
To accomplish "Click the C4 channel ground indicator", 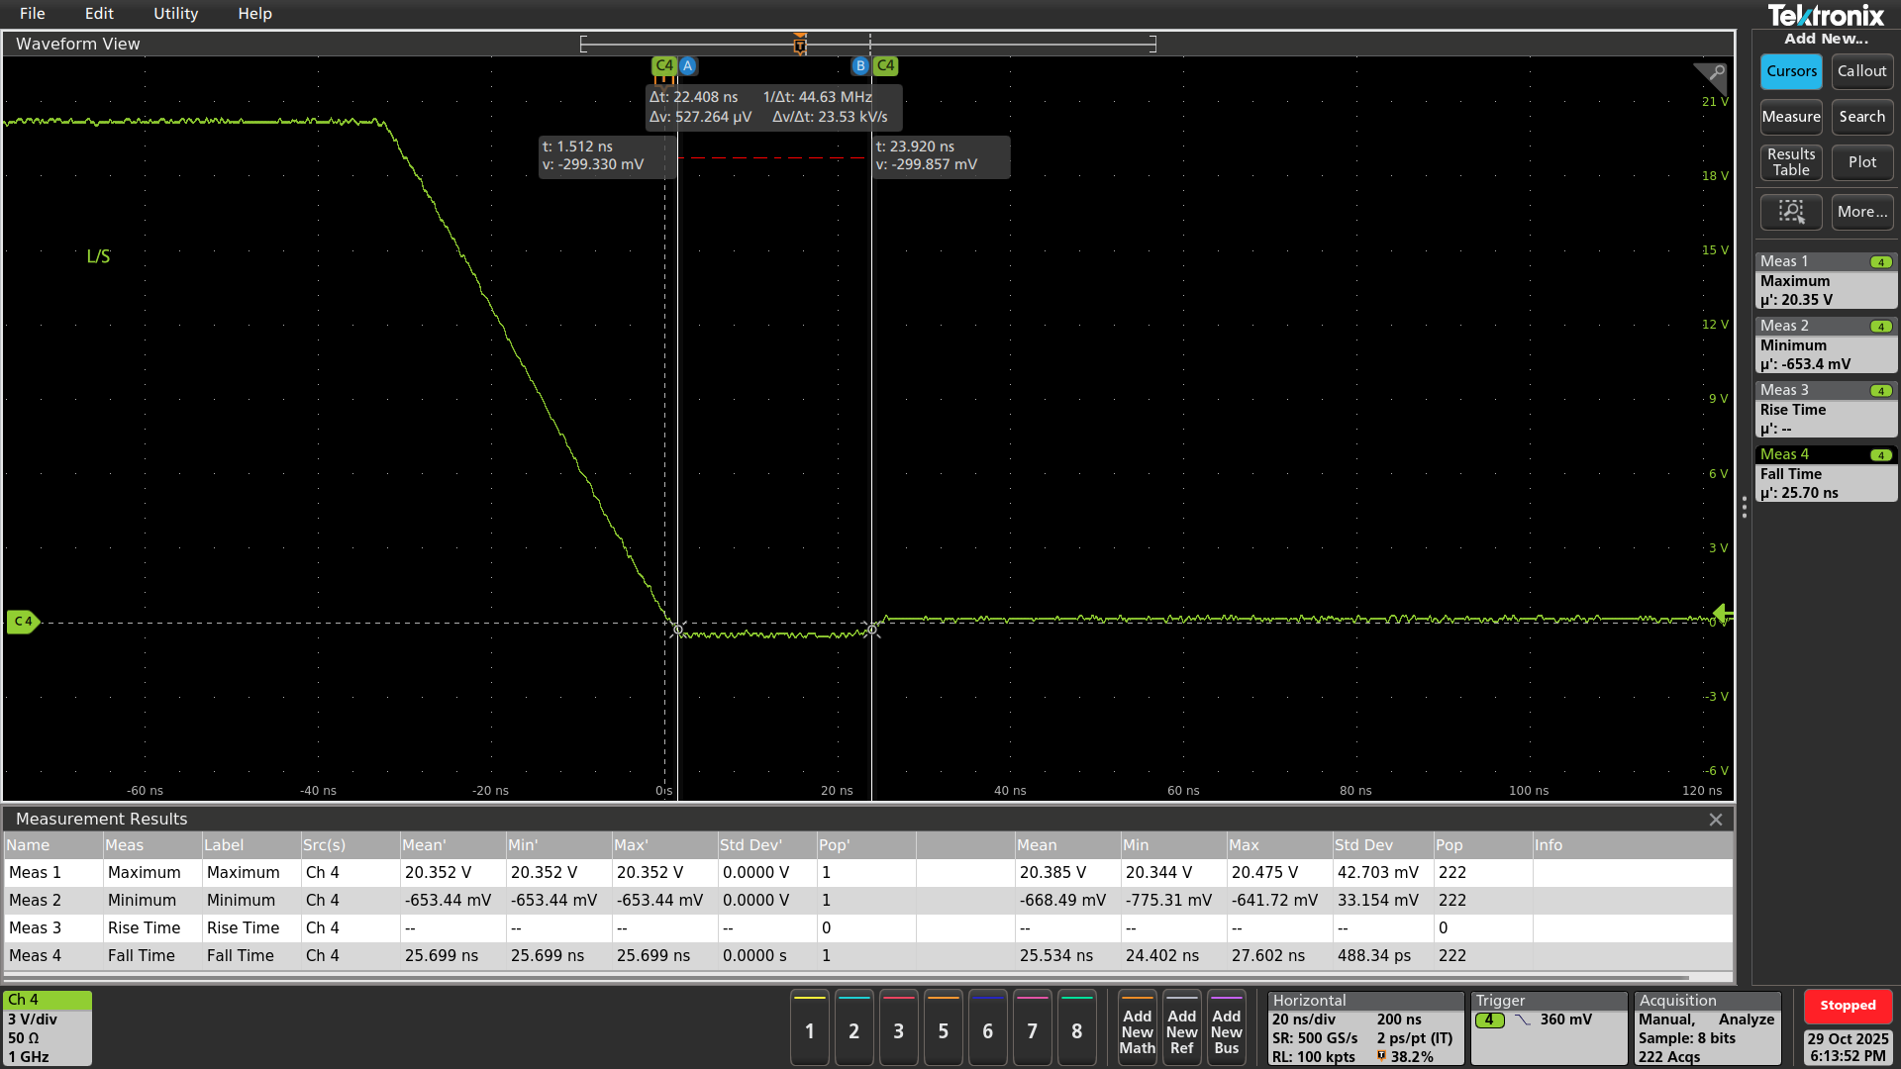I will [x=23, y=622].
